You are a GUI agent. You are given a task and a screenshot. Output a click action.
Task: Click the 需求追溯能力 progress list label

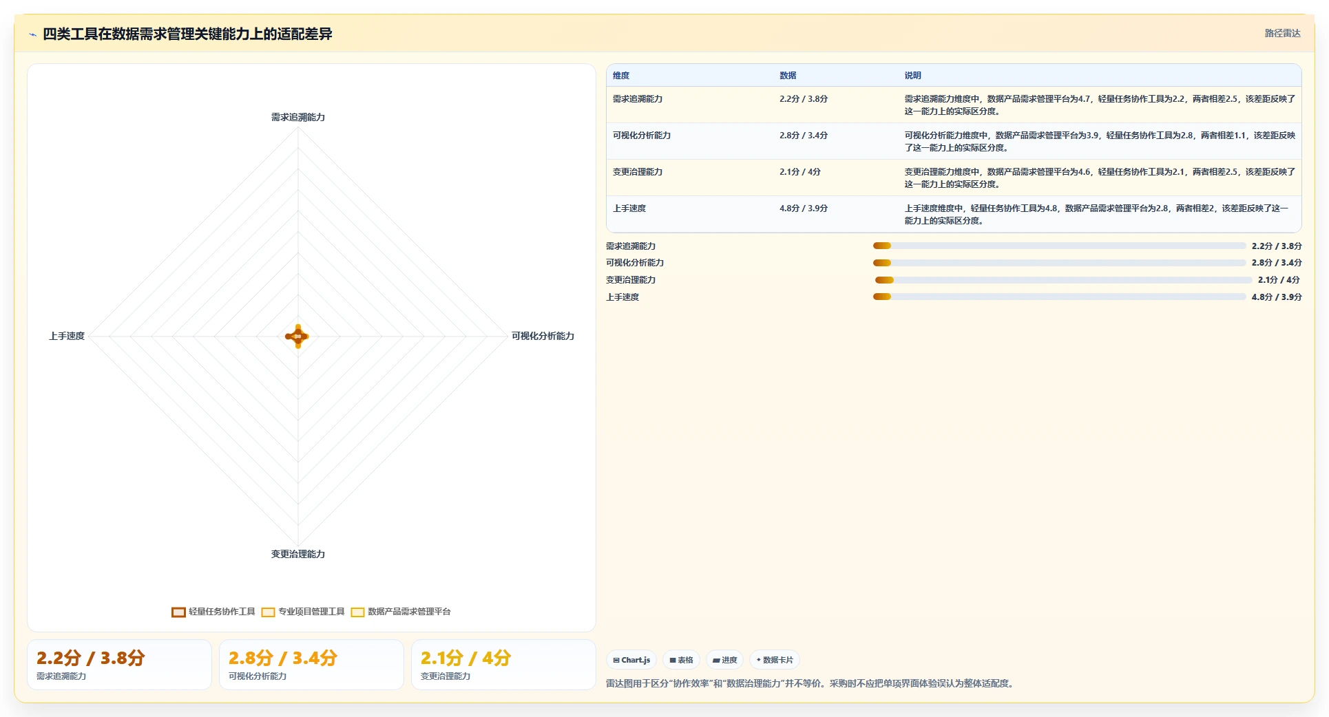click(x=631, y=246)
